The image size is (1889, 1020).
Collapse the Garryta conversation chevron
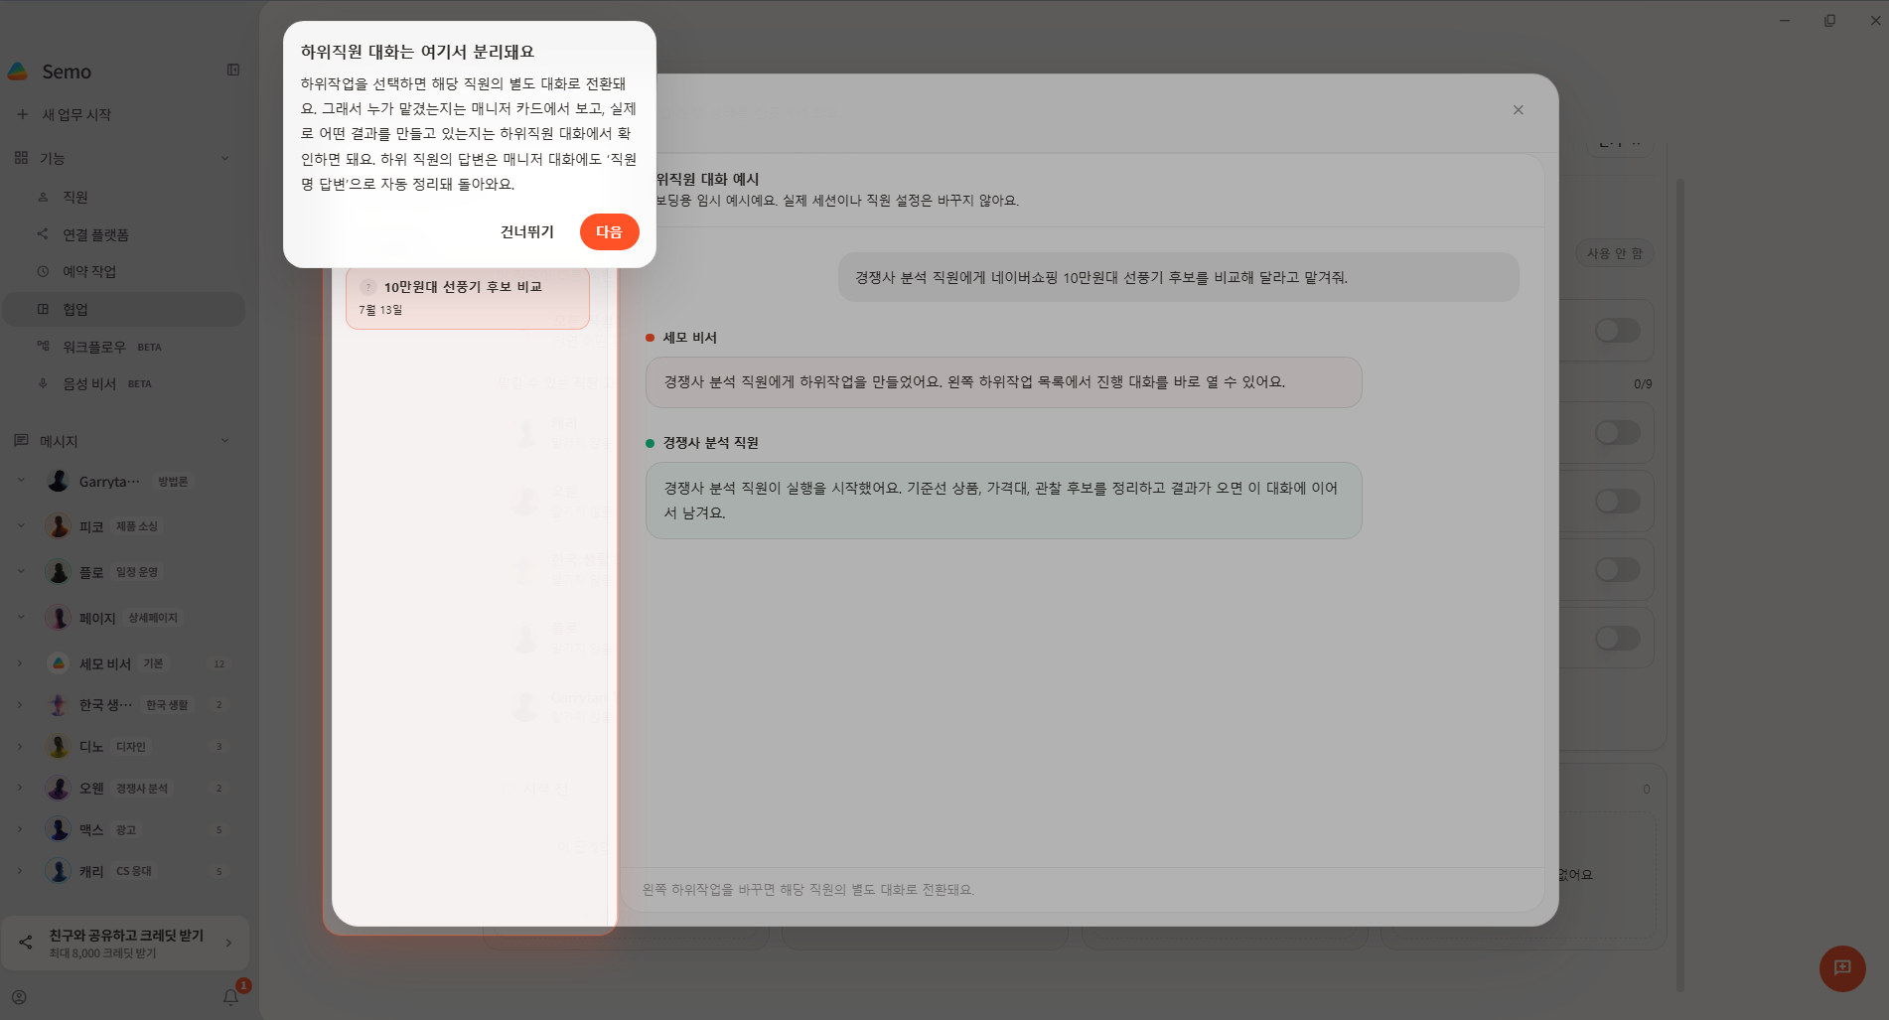click(21, 481)
